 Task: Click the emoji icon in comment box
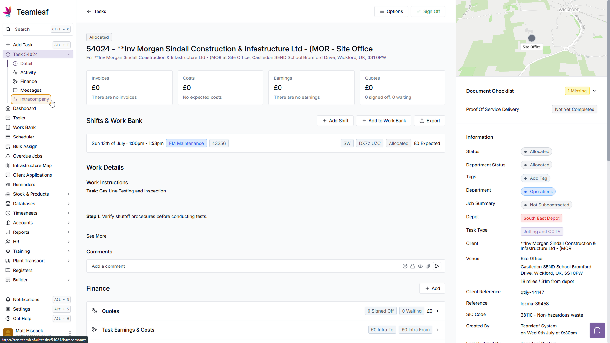point(405,266)
